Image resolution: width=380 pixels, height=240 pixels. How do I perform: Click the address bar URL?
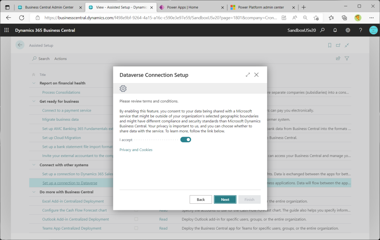[x=160, y=18]
